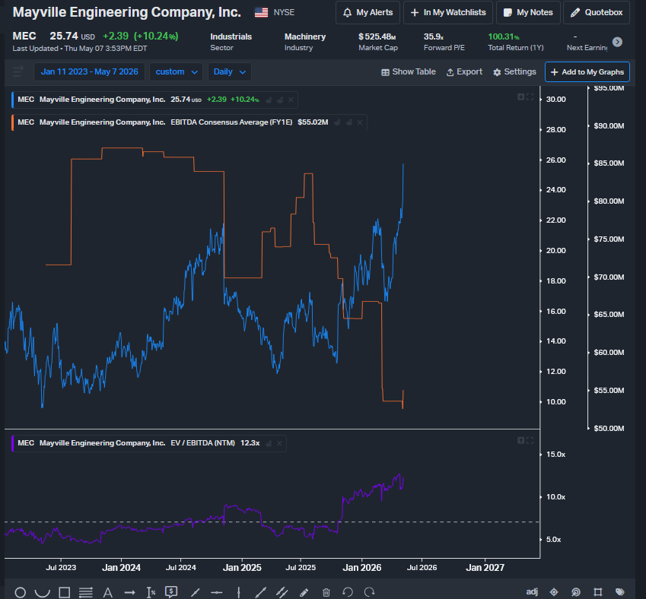This screenshot has width=646, height=599.
Task: Select the text annotation tool
Action: coord(108,592)
